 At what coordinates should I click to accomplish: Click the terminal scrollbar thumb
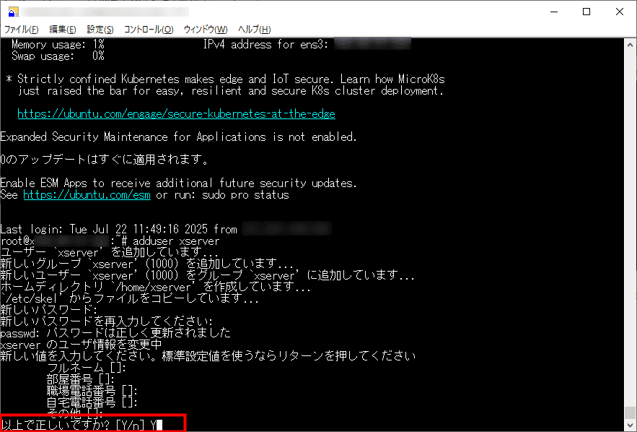(x=630, y=412)
